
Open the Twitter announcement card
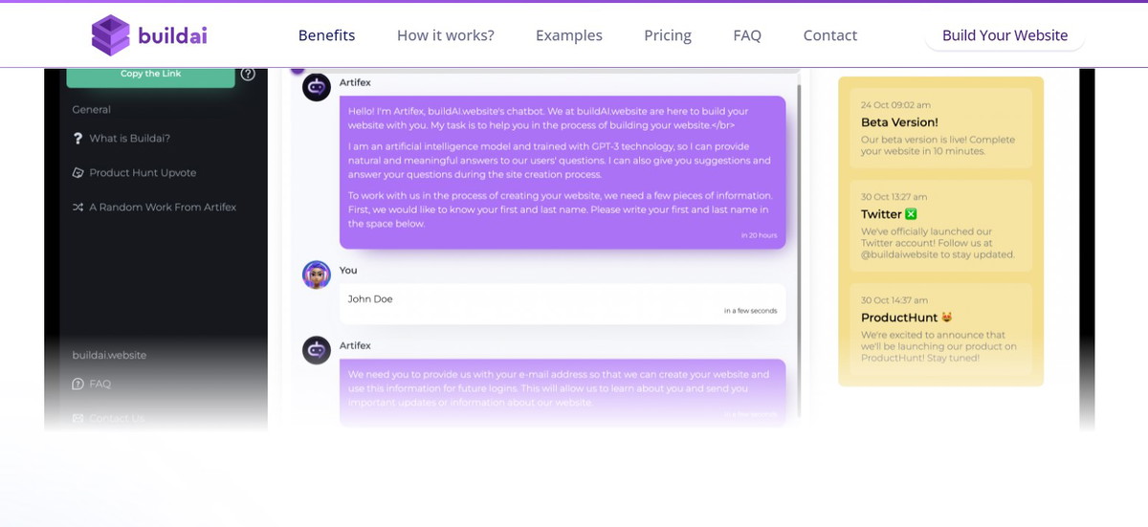coord(940,226)
